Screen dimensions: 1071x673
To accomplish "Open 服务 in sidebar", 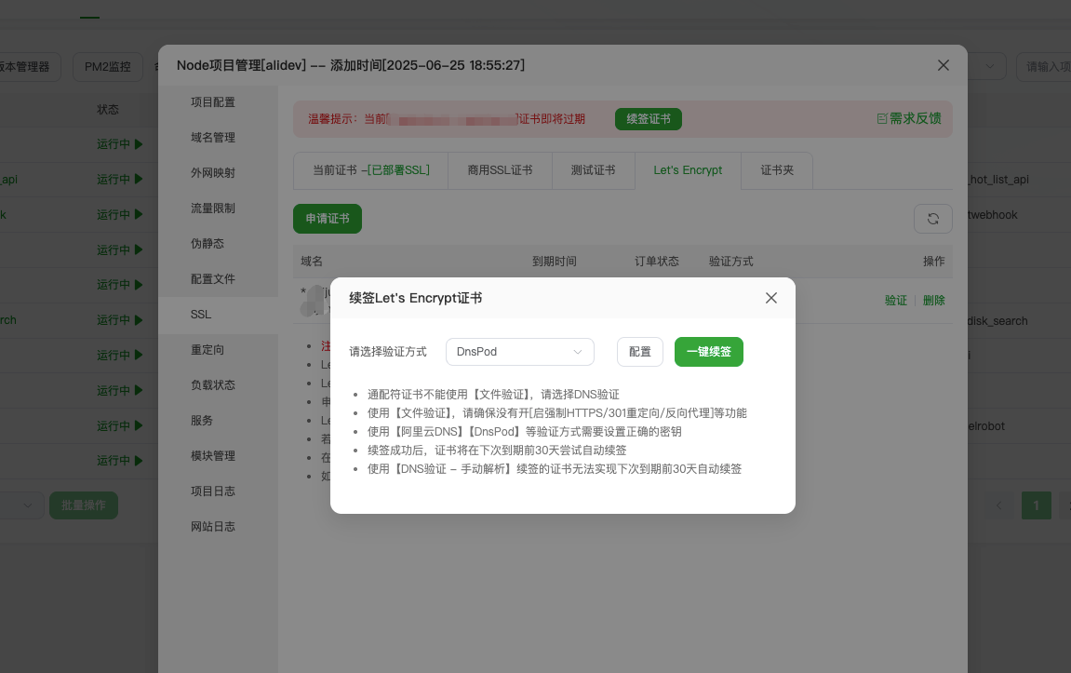I will click(x=202, y=420).
